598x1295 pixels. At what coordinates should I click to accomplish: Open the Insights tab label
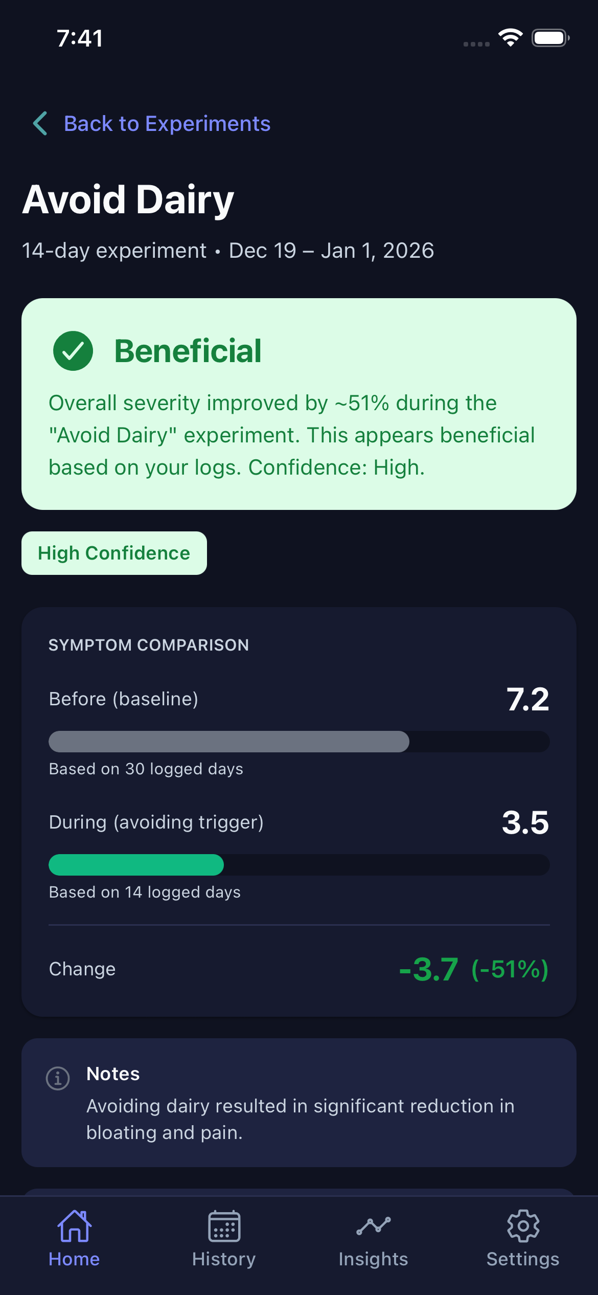(x=374, y=1259)
